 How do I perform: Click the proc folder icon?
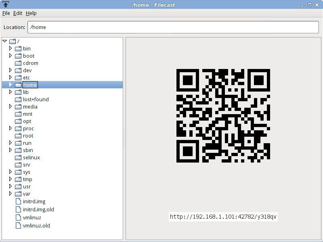click(18, 128)
